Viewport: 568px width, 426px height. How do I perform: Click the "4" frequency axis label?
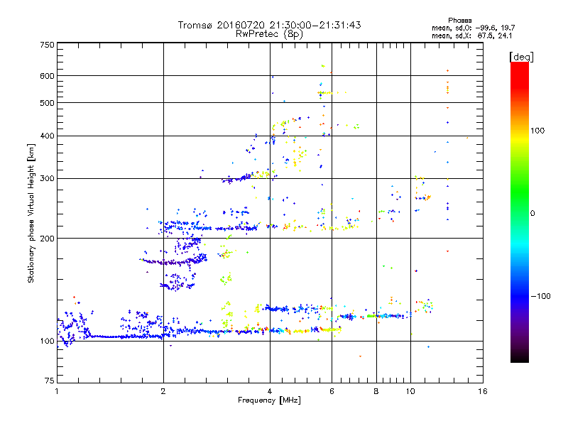[x=270, y=391]
